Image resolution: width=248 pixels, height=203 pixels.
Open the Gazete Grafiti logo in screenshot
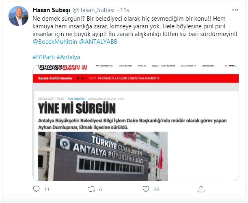[x=63, y=67]
